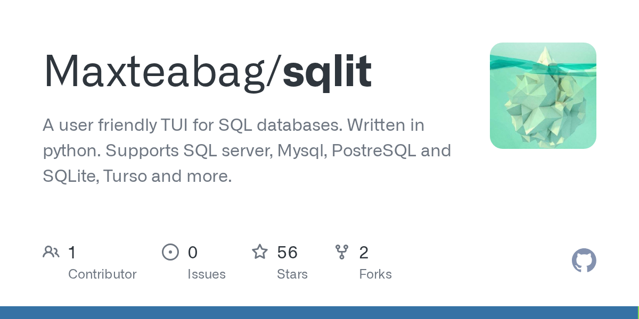Click the GitHub Octocat logo
The width and height of the screenshot is (639, 319).
tap(584, 261)
